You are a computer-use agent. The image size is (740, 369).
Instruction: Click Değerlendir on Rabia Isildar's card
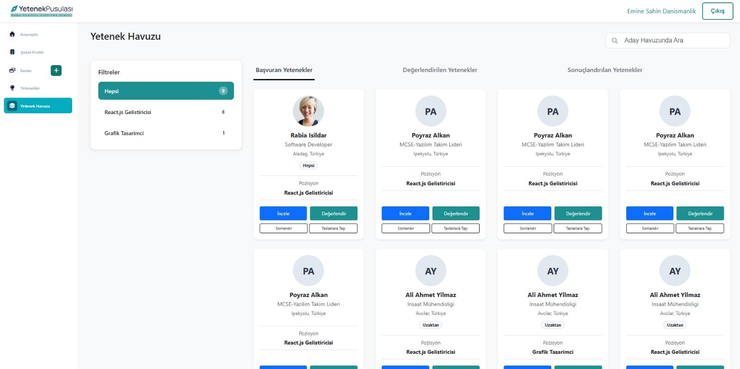point(333,213)
